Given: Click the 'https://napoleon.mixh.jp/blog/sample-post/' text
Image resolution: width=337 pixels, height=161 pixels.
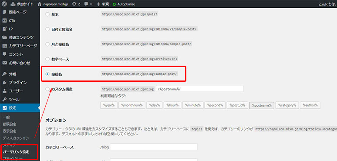Looking at the screenshot, I should tap(139, 74).
